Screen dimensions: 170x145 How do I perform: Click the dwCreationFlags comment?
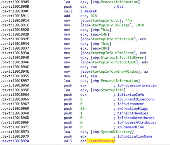[133, 109]
